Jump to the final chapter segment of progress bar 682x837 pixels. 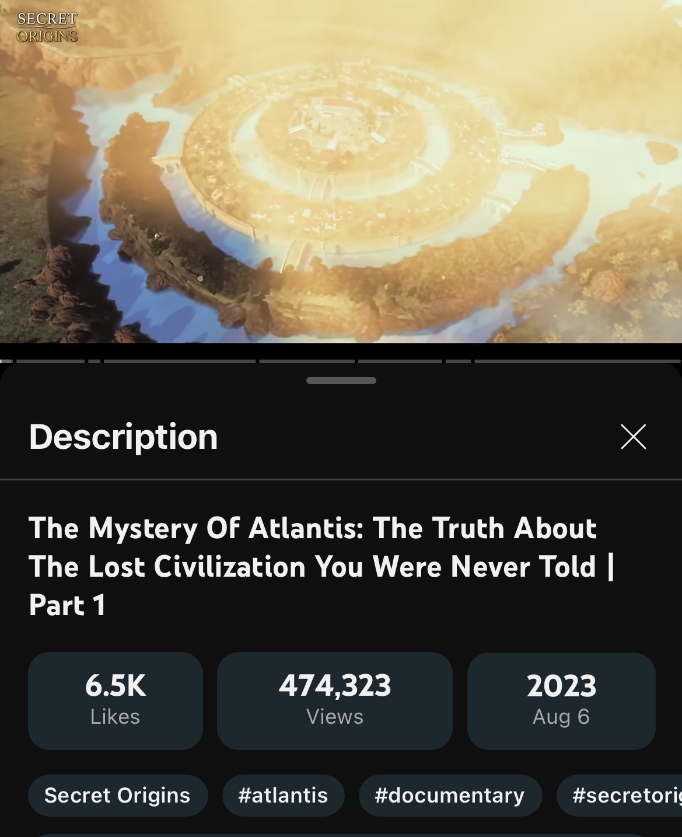(x=578, y=361)
